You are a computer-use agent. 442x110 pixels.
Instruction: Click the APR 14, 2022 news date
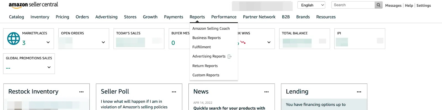[x=203, y=103]
